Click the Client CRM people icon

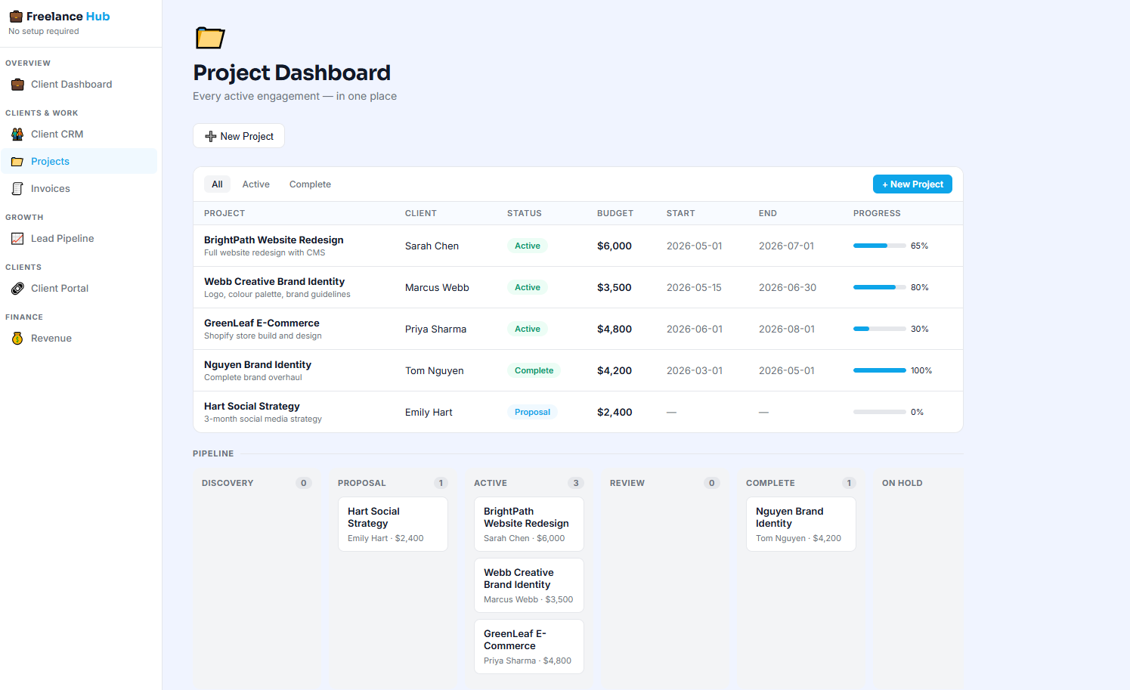click(x=17, y=135)
